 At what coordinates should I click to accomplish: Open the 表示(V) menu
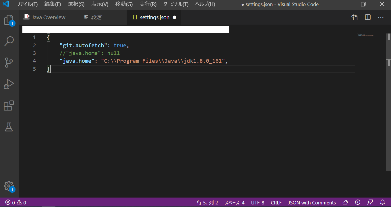(100, 4)
